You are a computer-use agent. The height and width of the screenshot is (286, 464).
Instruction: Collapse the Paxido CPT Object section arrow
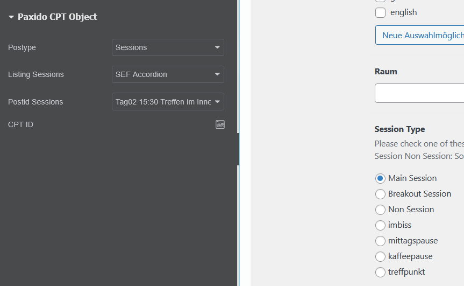click(x=11, y=17)
